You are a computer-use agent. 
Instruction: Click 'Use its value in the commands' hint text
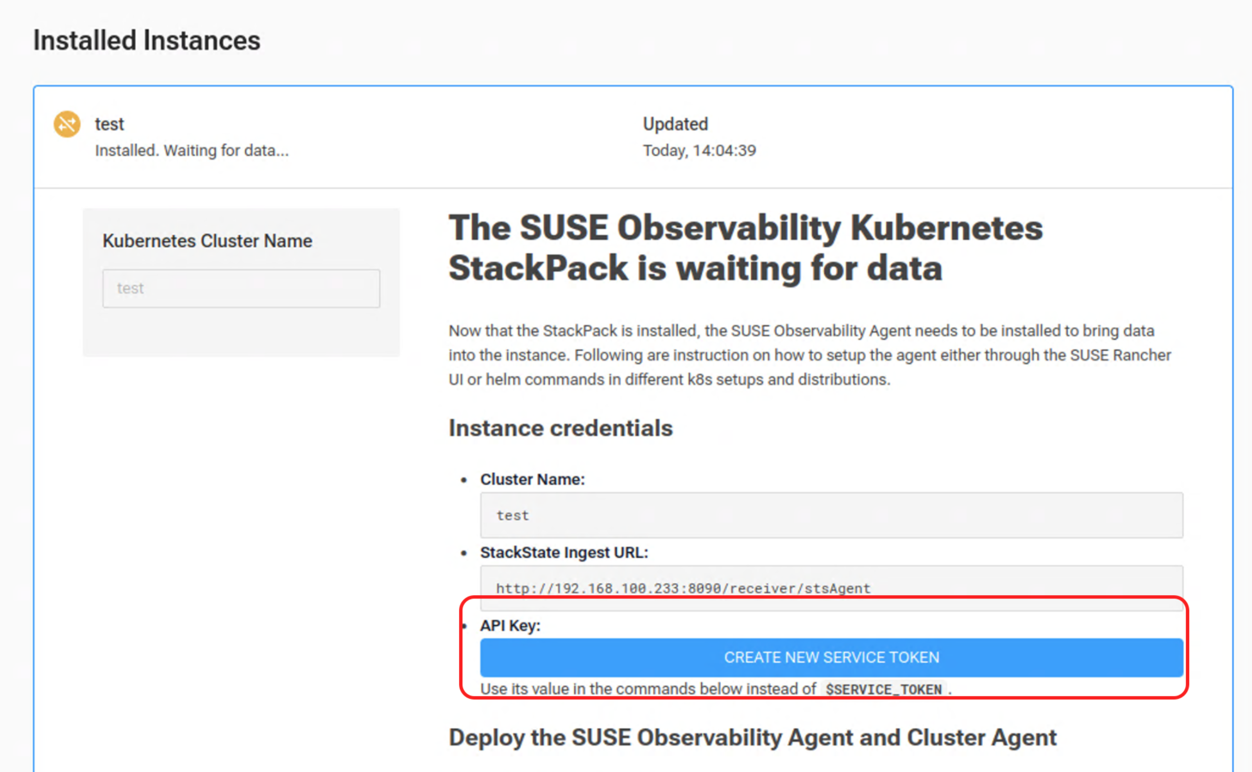click(x=647, y=689)
